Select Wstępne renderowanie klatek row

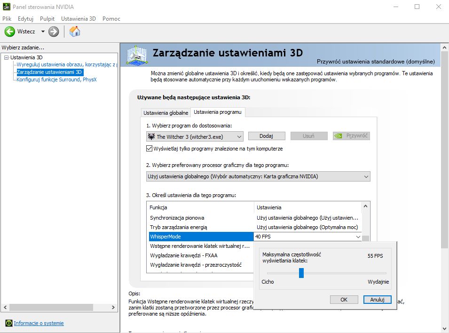coord(200,246)
